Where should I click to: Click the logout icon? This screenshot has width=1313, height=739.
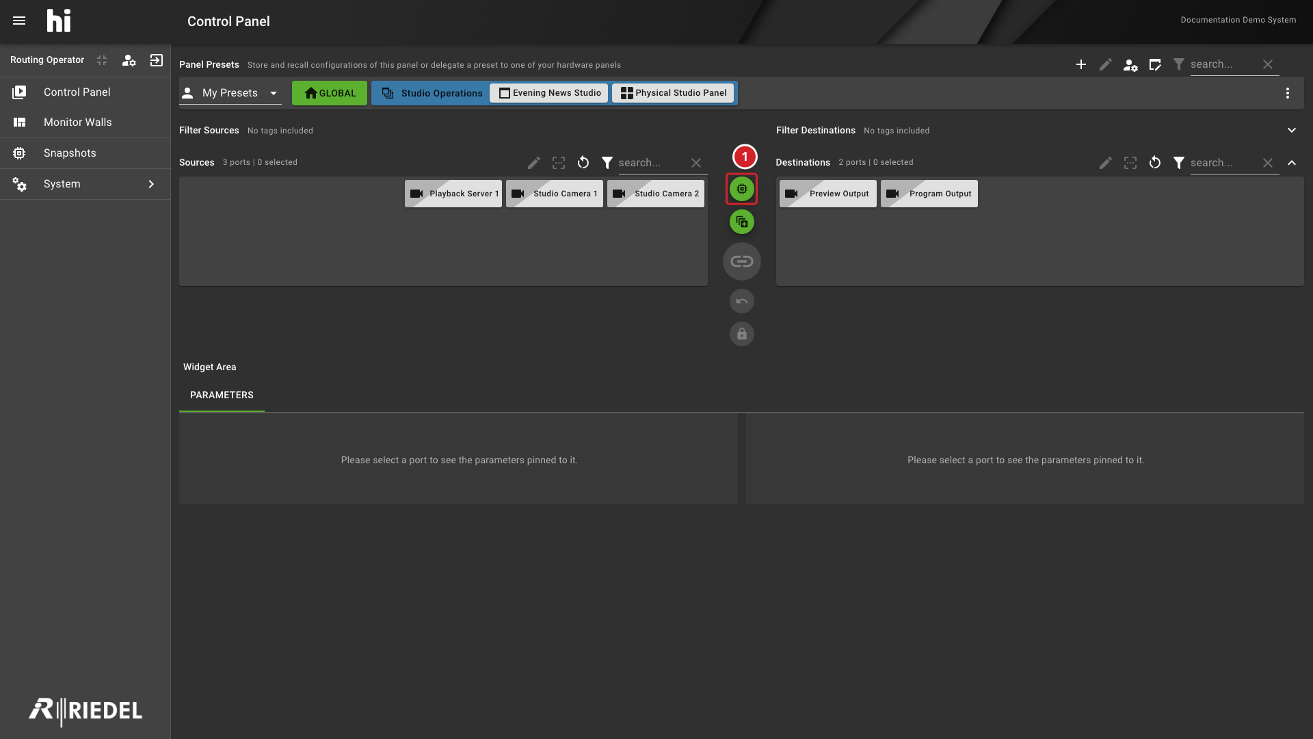[156, 60]
